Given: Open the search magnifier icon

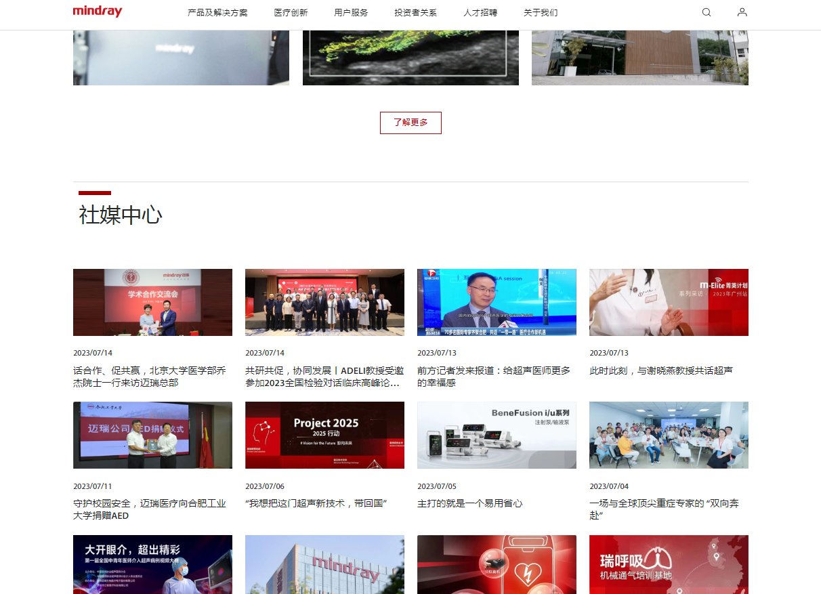Looking at the screenshot, I should (x=707, y=12).
